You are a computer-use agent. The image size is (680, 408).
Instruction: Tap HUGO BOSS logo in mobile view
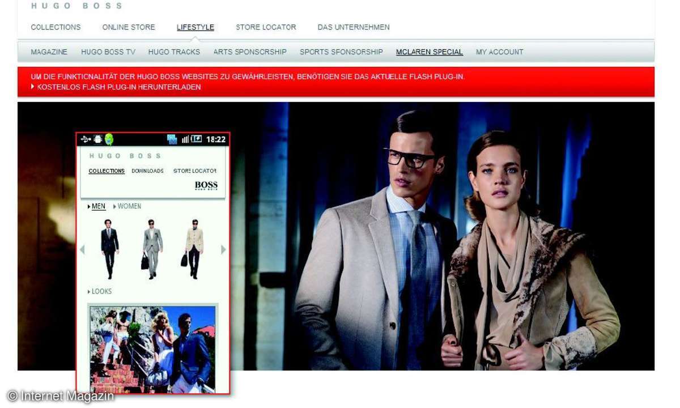point(125,156)
